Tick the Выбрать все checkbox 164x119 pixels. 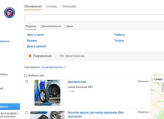click(x=26, y=76)
